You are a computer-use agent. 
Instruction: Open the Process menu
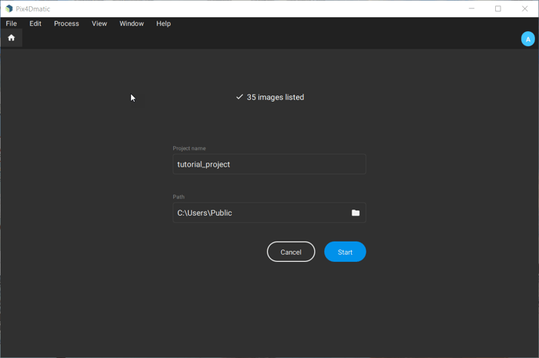coord(67,23)
